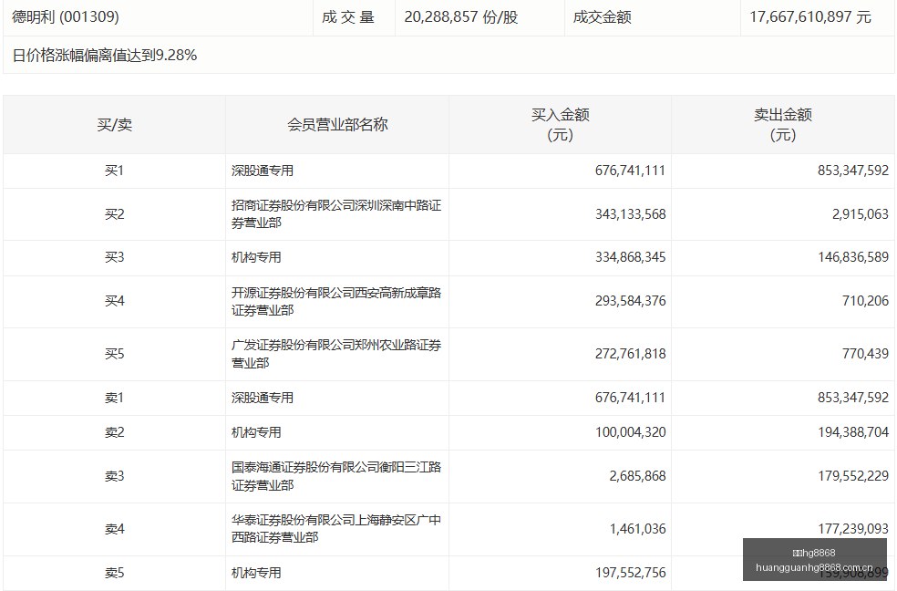Image resolution: width=897 pixels, height=591 pixels.
Task: Click 国泰海通证券股份有限公司衡阳三江路证券营业部
Action: (336, 476)
